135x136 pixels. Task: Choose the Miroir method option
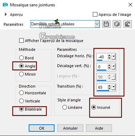tap(21, 74)
